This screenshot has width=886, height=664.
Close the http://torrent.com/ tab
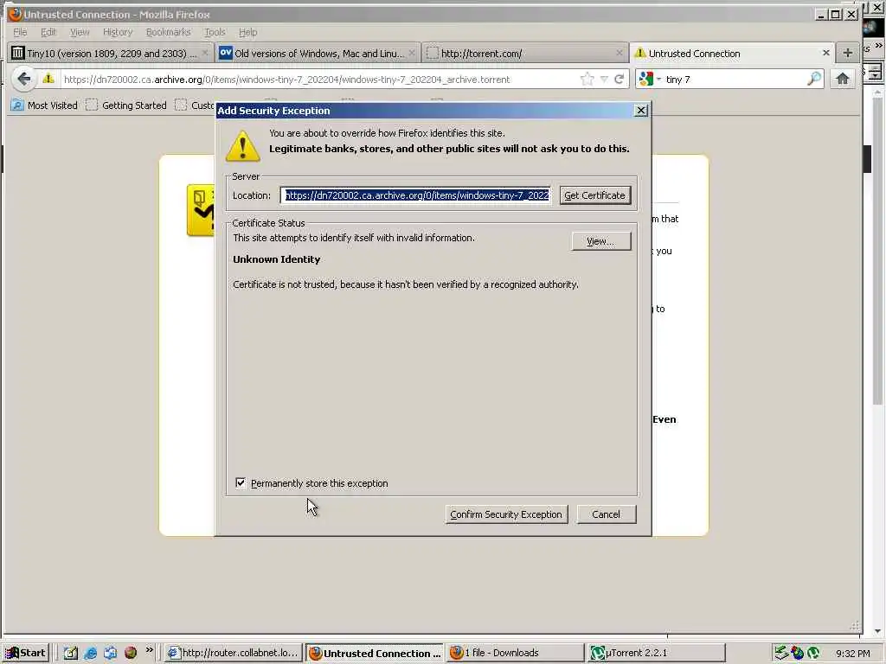[620, 53]
